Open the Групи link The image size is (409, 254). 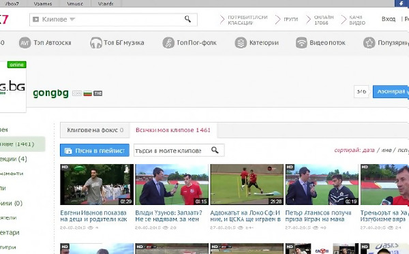click(x=290, y=20)
